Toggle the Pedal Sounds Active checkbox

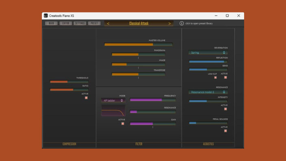pos(225,131)
